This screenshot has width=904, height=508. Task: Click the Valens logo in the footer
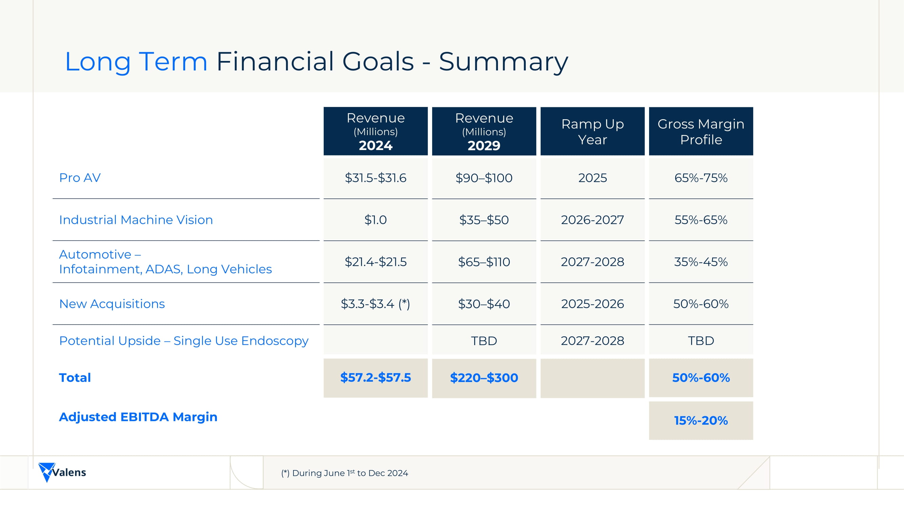62,472
